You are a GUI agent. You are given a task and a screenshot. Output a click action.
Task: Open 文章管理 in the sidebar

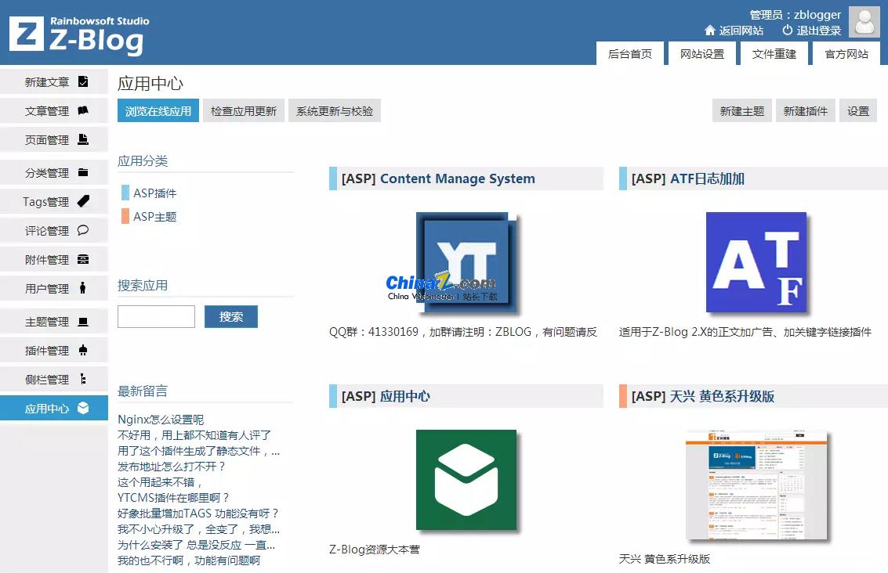[54, 110]
